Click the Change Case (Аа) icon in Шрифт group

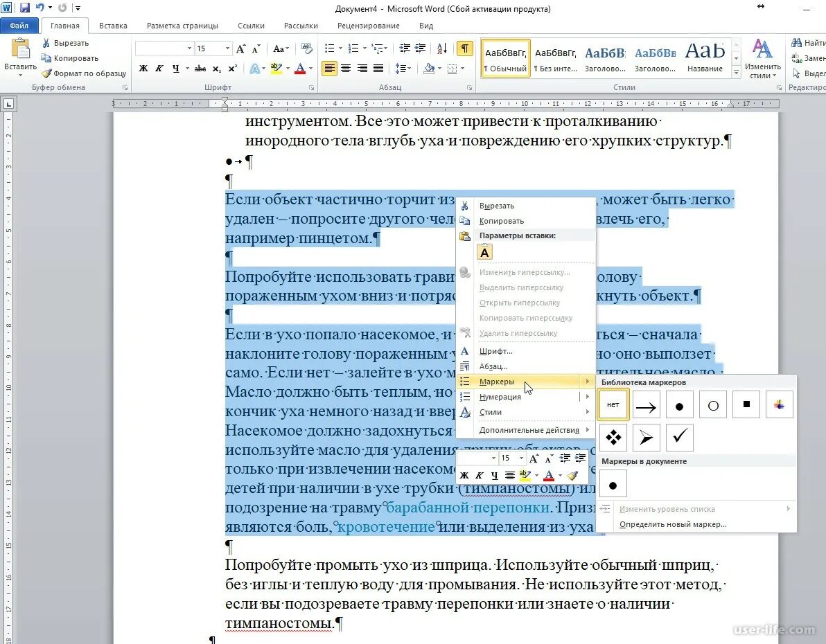click(280, 48)
